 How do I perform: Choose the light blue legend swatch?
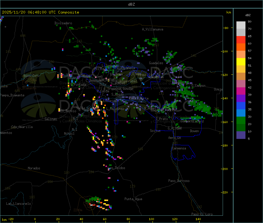(241, 113)
